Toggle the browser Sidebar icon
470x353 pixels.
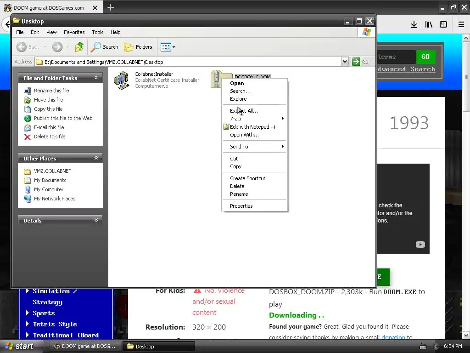(x=443, y=24)
